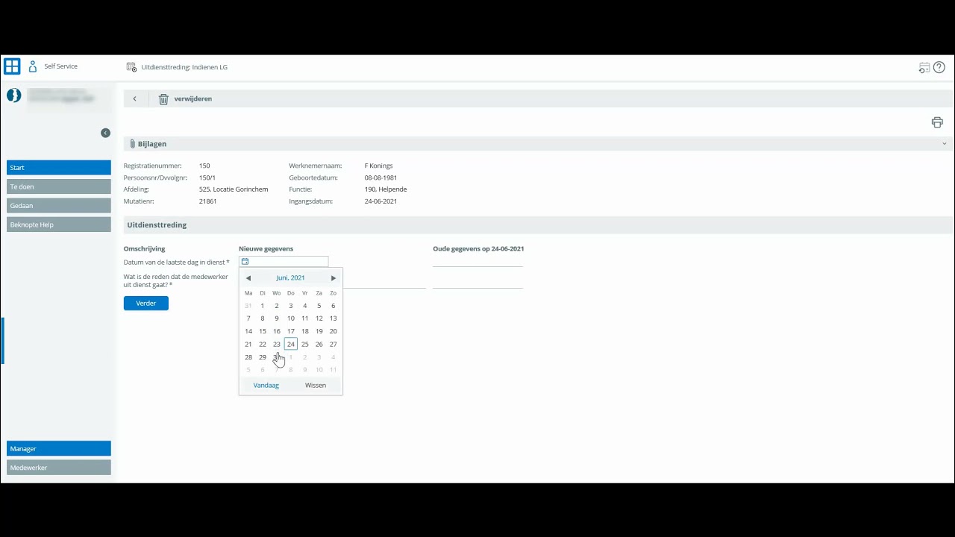Select June 30 in calendar
This screenshot has height=537, width=955.
pyautogui.click(x=277, y=357)
